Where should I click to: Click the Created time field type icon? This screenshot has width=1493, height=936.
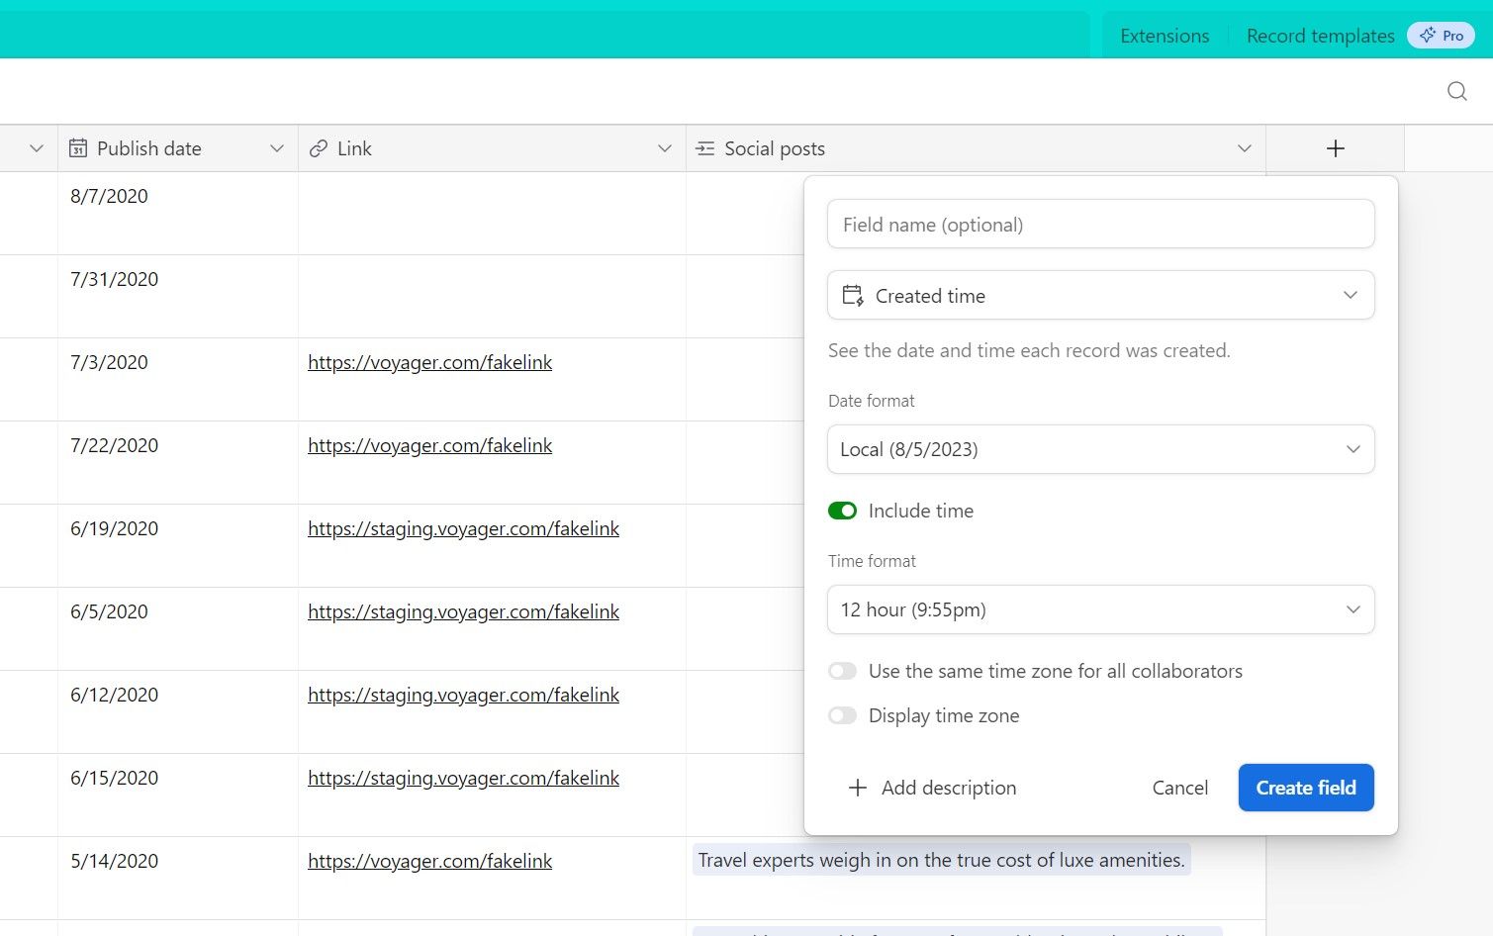[852, 295]
